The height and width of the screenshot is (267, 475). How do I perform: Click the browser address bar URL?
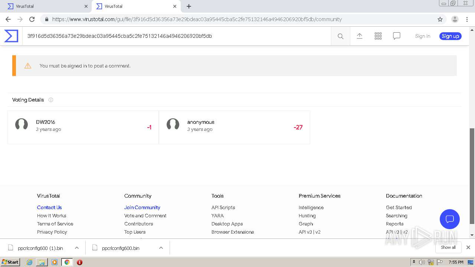(197, 19)
